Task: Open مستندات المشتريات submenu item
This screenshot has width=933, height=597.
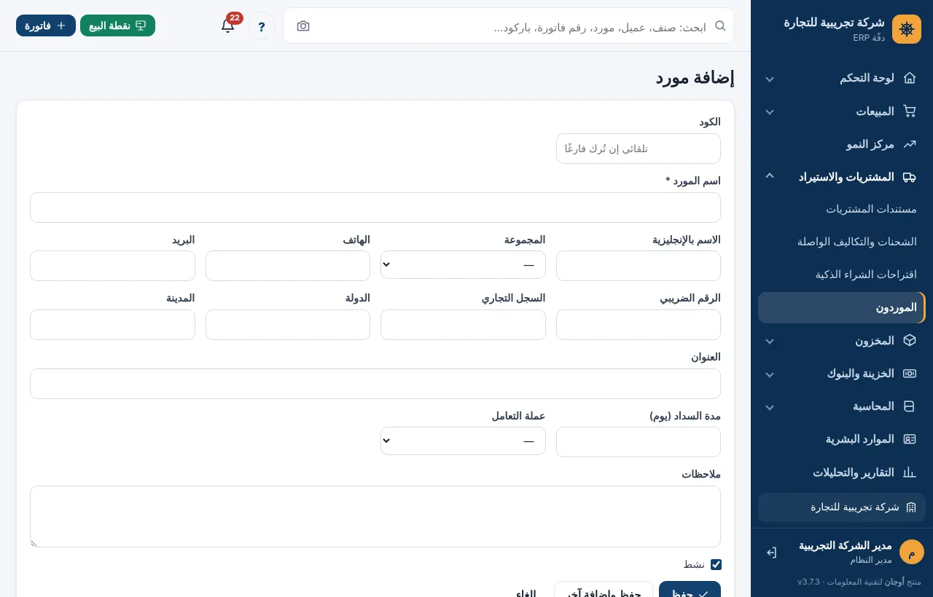Action: pos(842,209)
